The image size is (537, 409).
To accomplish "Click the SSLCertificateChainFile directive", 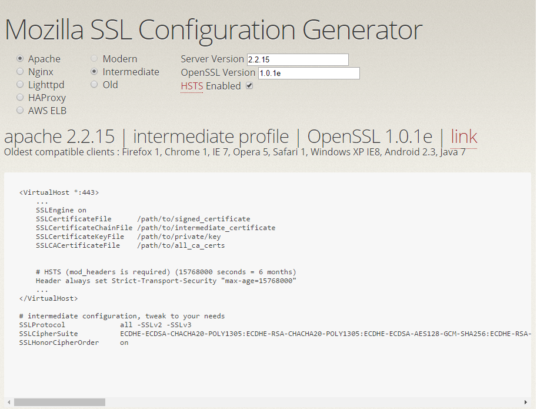I will (84, 228).
